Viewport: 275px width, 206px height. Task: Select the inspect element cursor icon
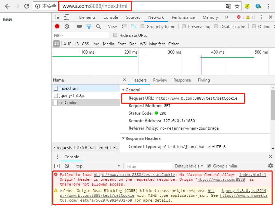(57, 17)
